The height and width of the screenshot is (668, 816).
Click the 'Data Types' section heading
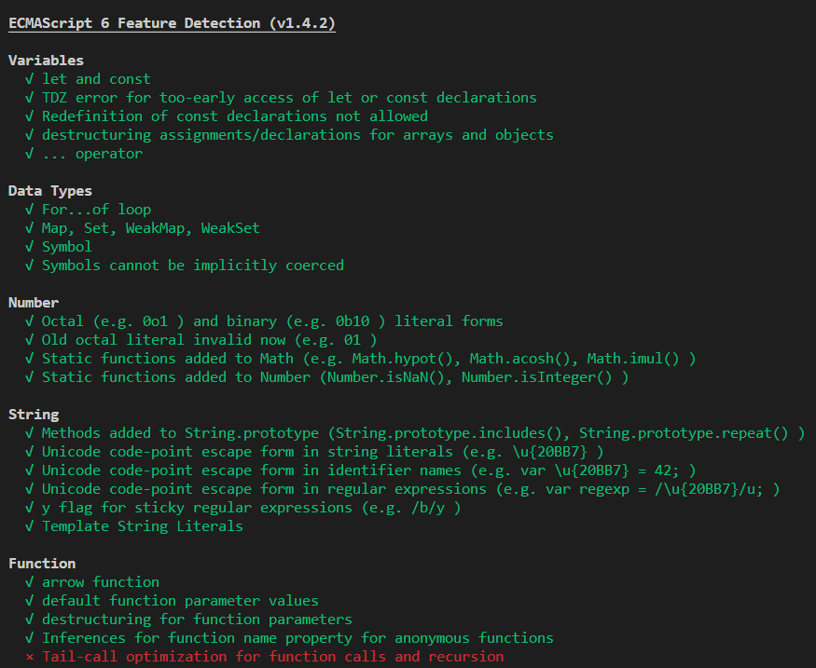50,191
